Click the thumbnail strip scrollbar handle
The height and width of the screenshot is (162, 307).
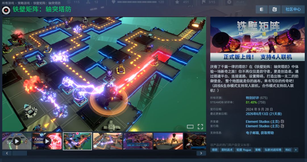tap(20, 153)
